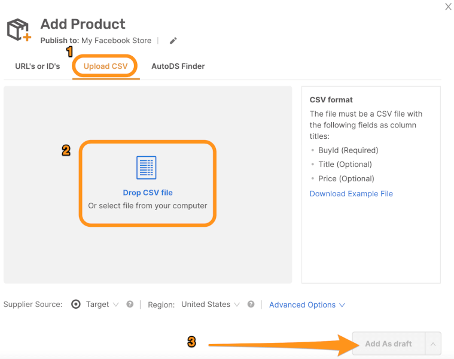Open the Target supplier source dropdown
Image resolution: width=454 pixels, height=359 pixels.
[102, 305]
